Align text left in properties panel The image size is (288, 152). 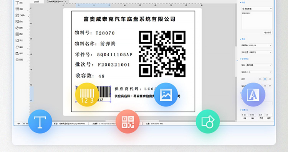[x=260, y=79]
